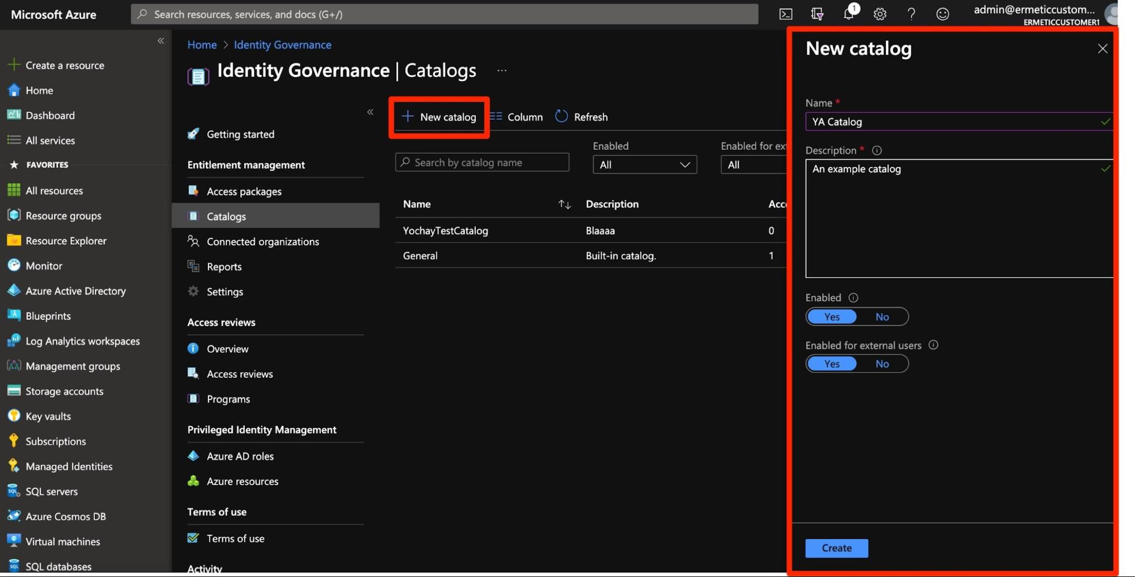
Task: Click the Virtual machines icon
Action: (x=14, y=541)
